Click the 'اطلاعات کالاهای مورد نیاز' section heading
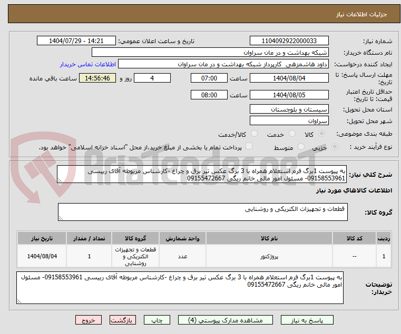401x334 pixels. 354,190
